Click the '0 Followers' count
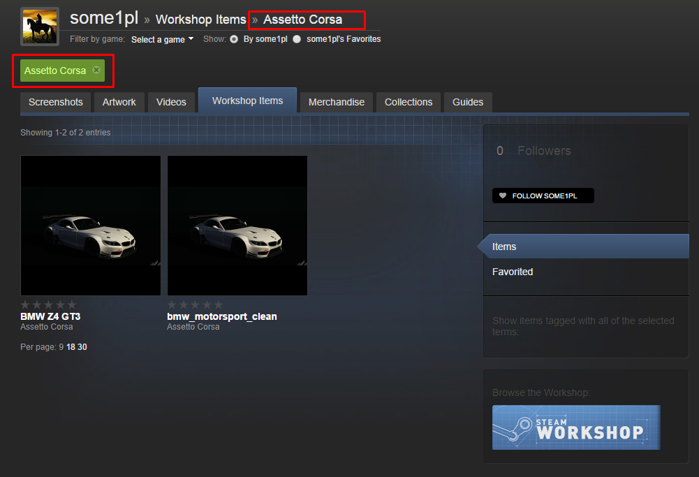This screenshot has height=477, width=699. pos(534,151)
